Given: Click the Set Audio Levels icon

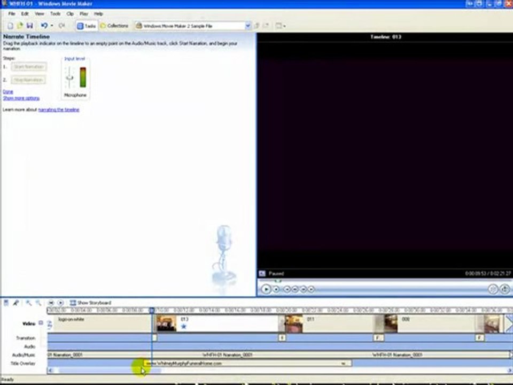Looking at the screenshot, I should coord(6,303).
